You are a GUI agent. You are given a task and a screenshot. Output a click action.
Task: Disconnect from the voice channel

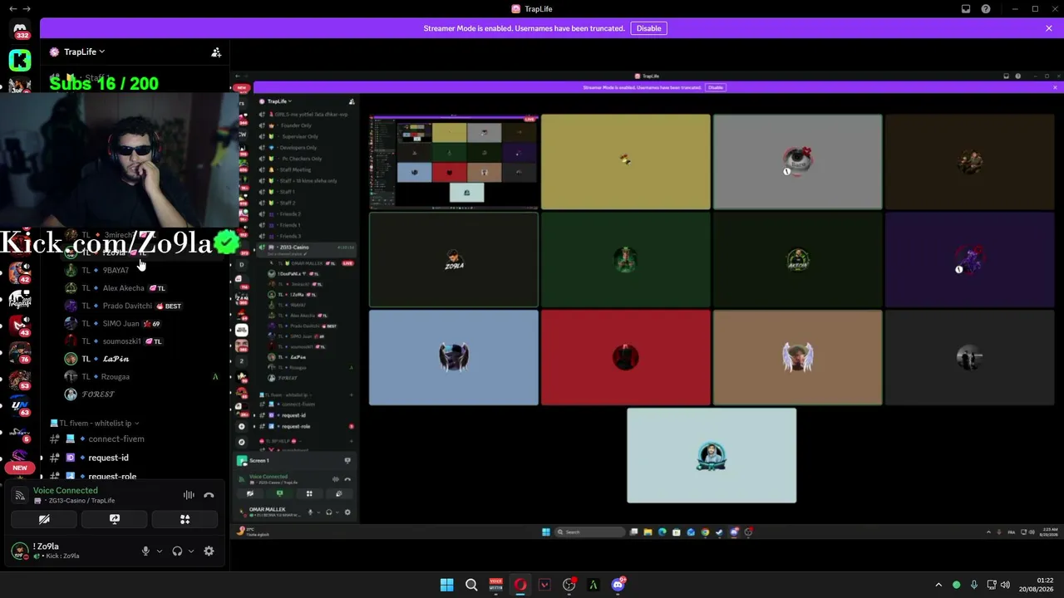click(x=209, y=495)
